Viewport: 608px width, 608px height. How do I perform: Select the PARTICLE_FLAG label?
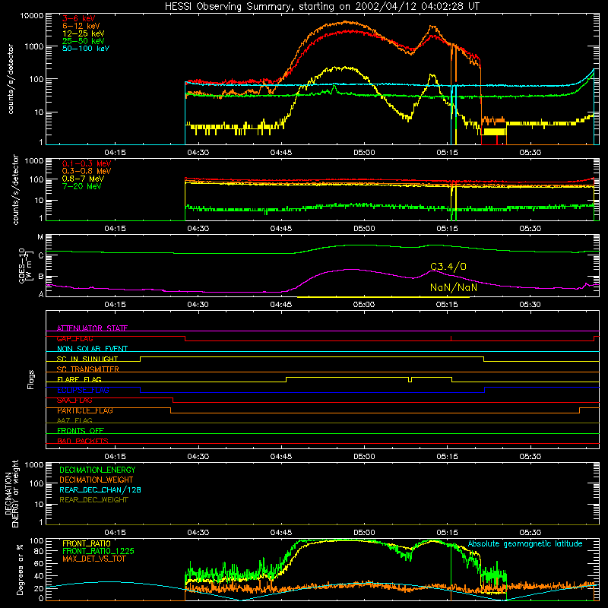click(x=85, y=410)
